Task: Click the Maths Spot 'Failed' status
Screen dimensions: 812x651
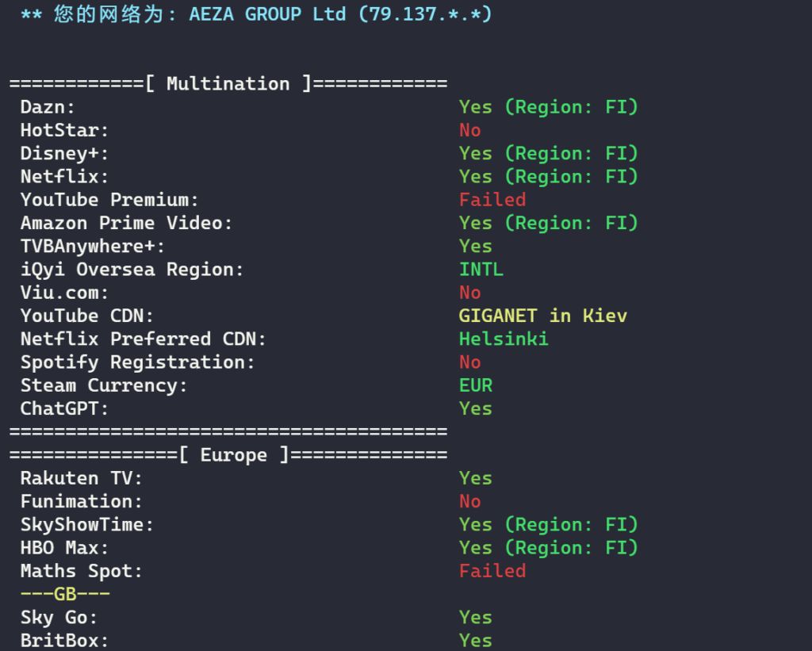Action: 492,571
